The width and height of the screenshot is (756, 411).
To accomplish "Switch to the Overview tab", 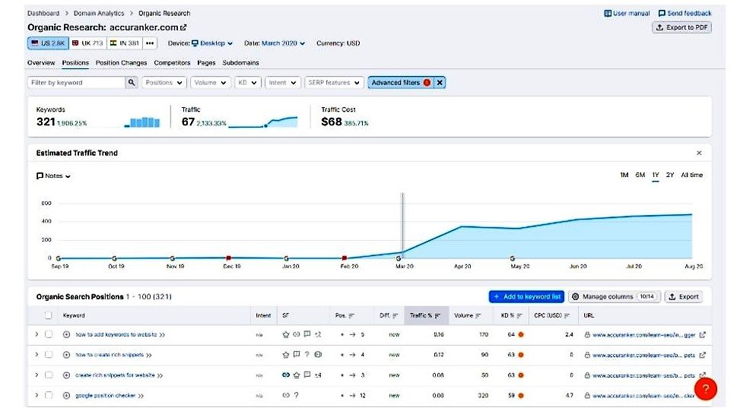I will 41,62.
